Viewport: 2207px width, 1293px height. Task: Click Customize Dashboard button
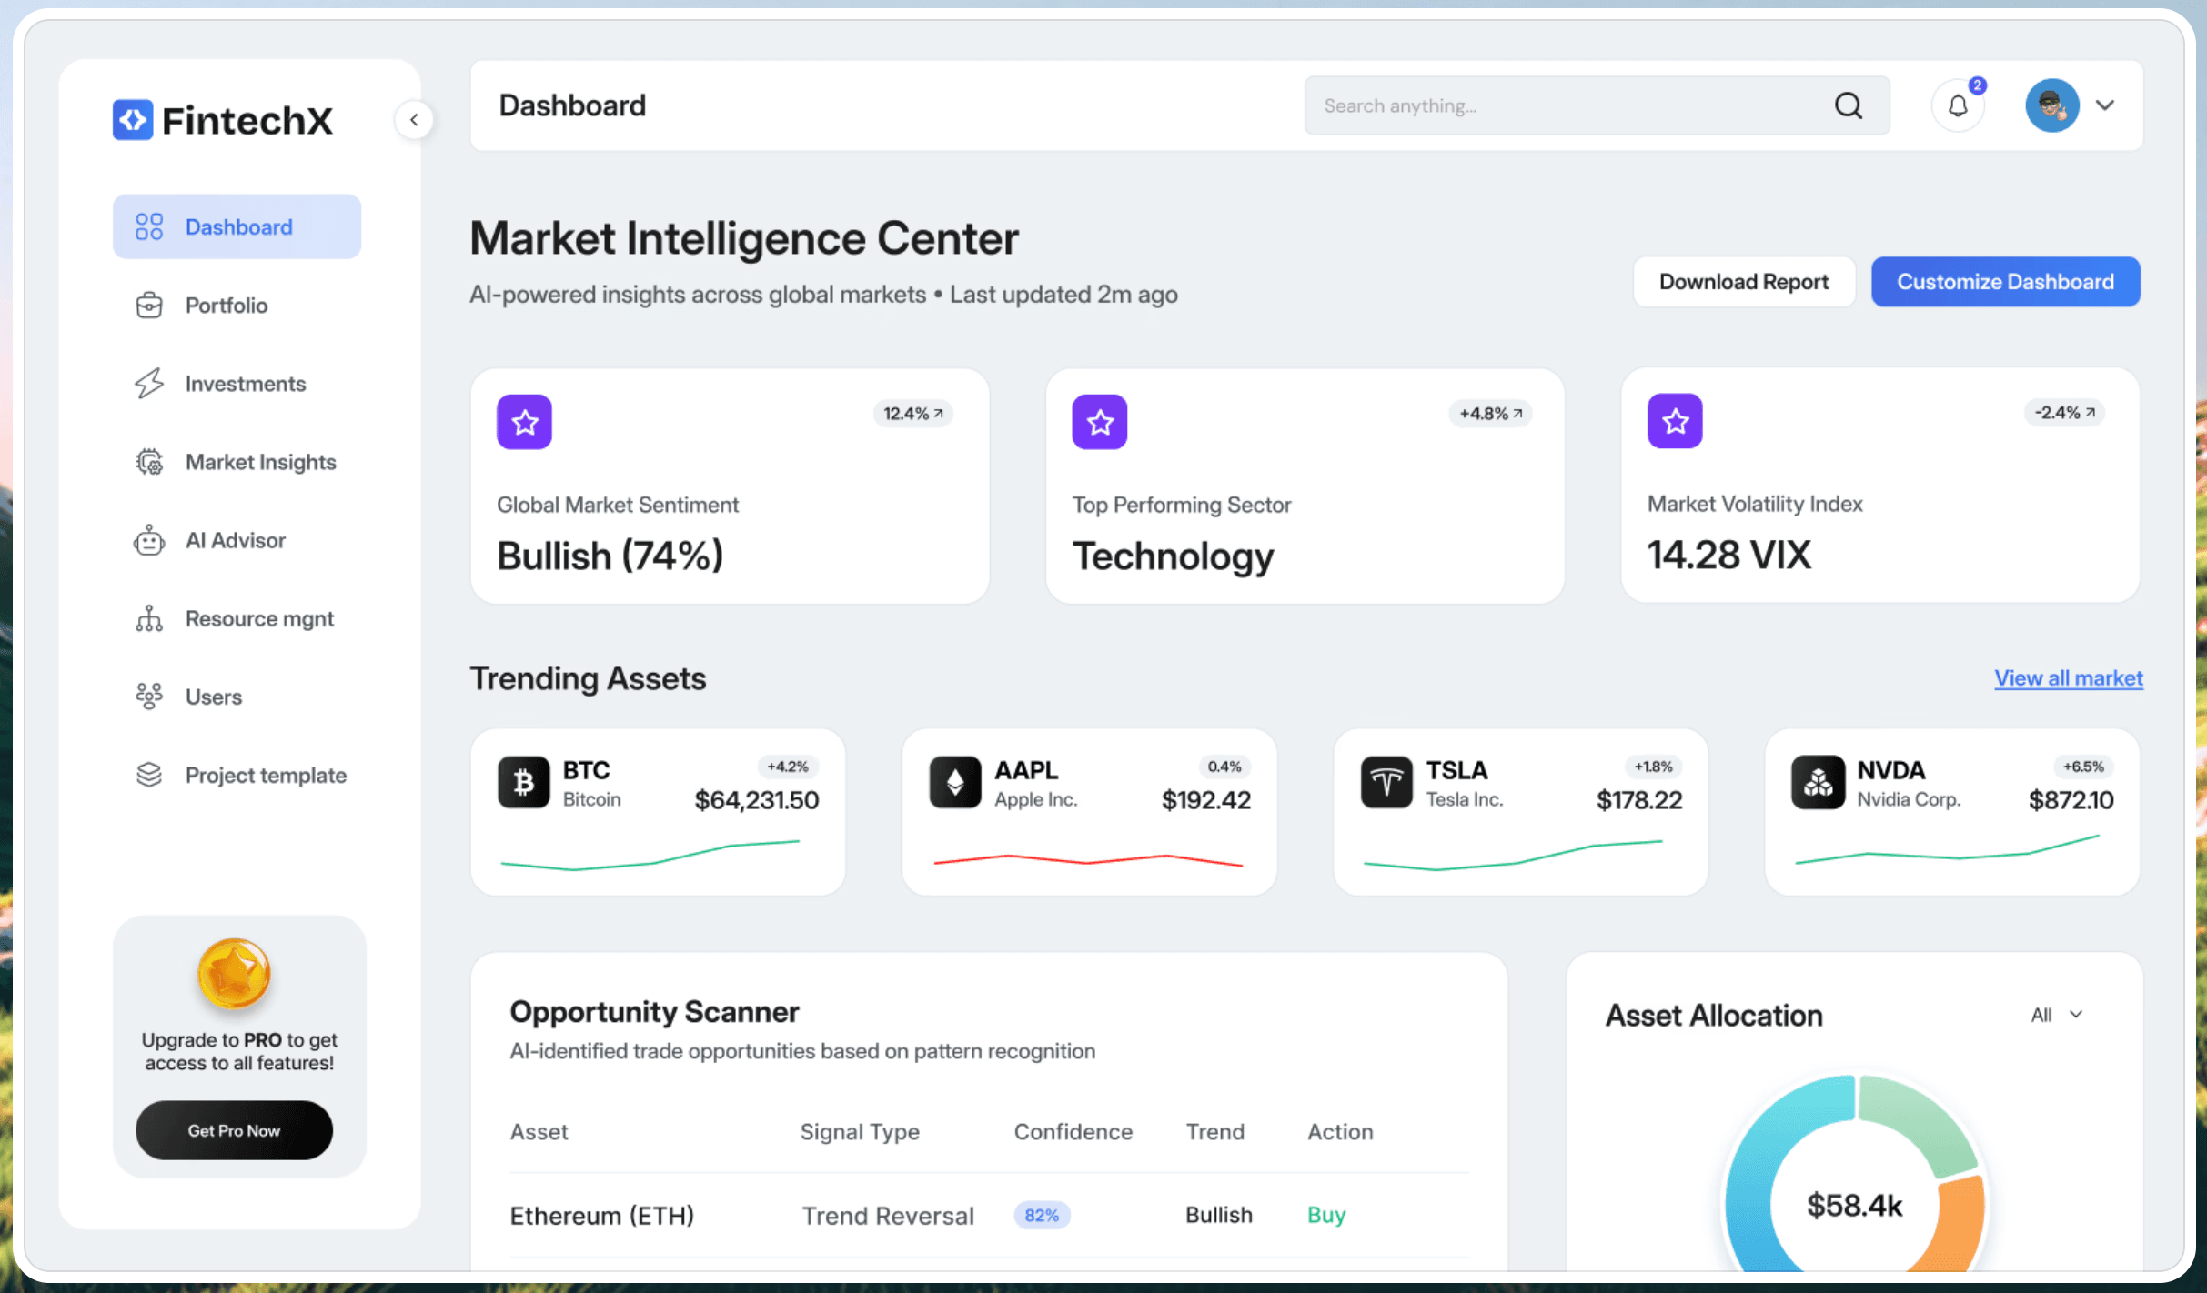point(2005,282)
